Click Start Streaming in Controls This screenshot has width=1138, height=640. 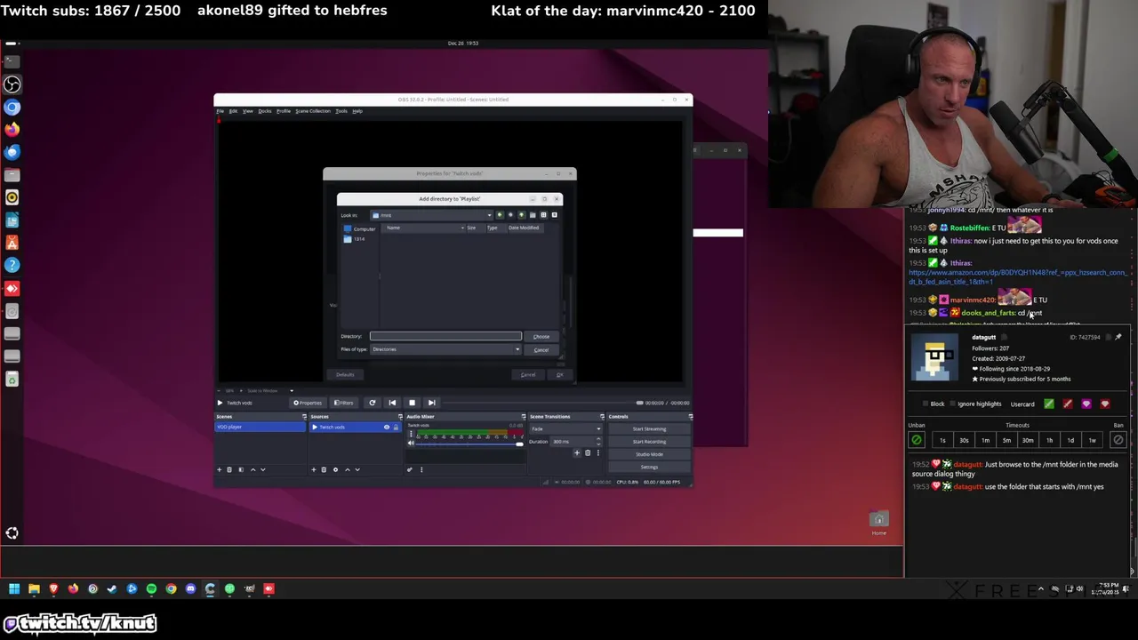pyautogui.click(x=649, y=429)
